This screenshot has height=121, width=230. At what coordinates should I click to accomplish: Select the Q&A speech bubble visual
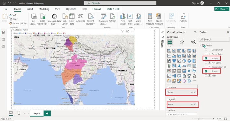[x=179, y=76]
